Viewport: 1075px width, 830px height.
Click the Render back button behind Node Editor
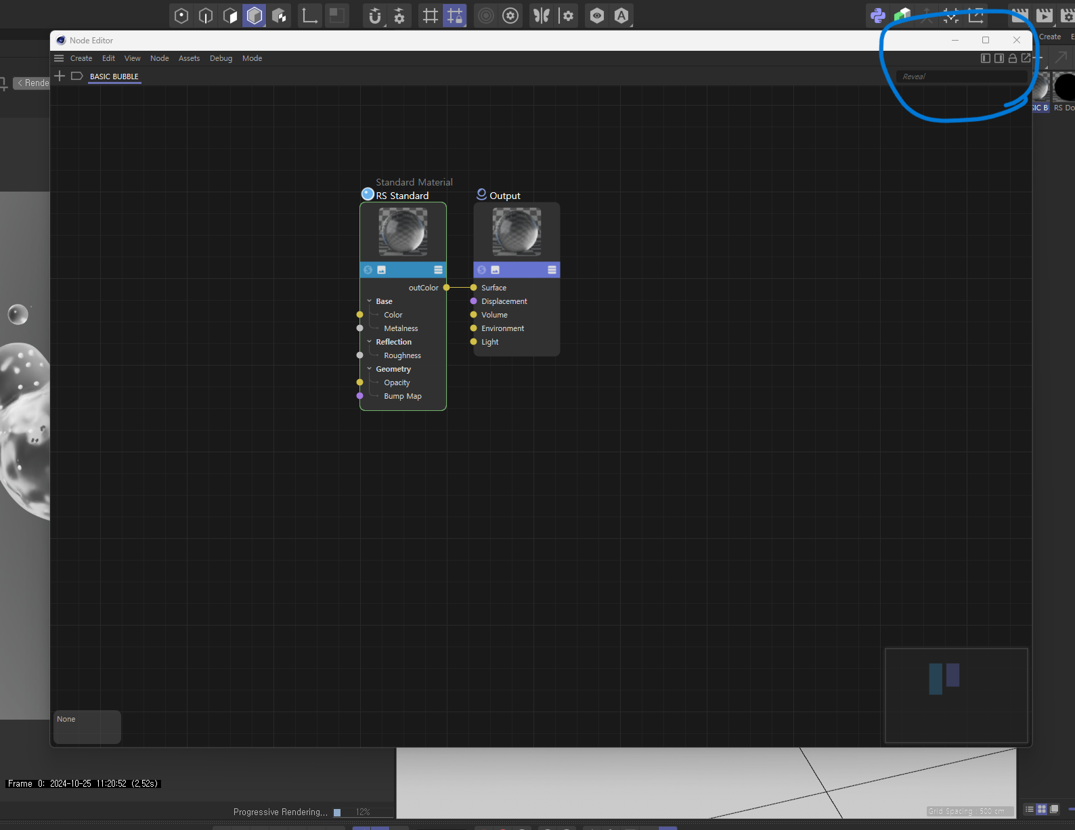(31, 83)
